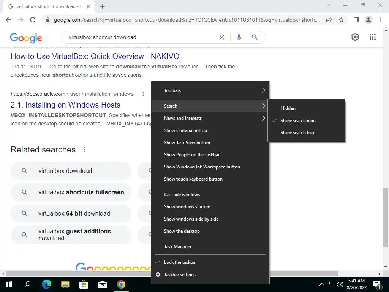Go back with Chrome's back arrow
Image resolution: width=389 pixels, height=292 pixels.
coord(8,20)
